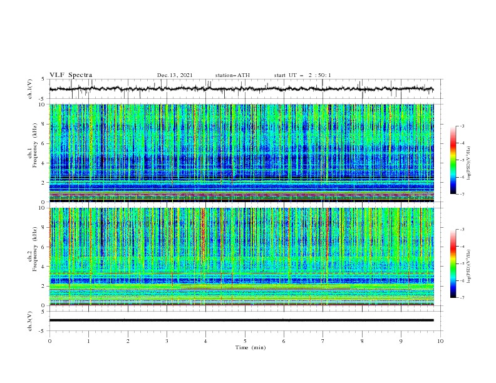Click the "10" tick on the time axis

tap(440, 341)
